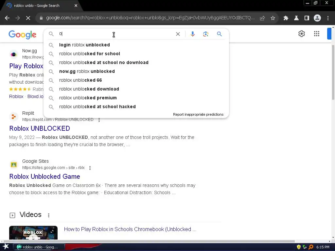Screen dimensions: 335x251
Task: Open the Bloxd.io sitelink
Action: pos(35,96)
